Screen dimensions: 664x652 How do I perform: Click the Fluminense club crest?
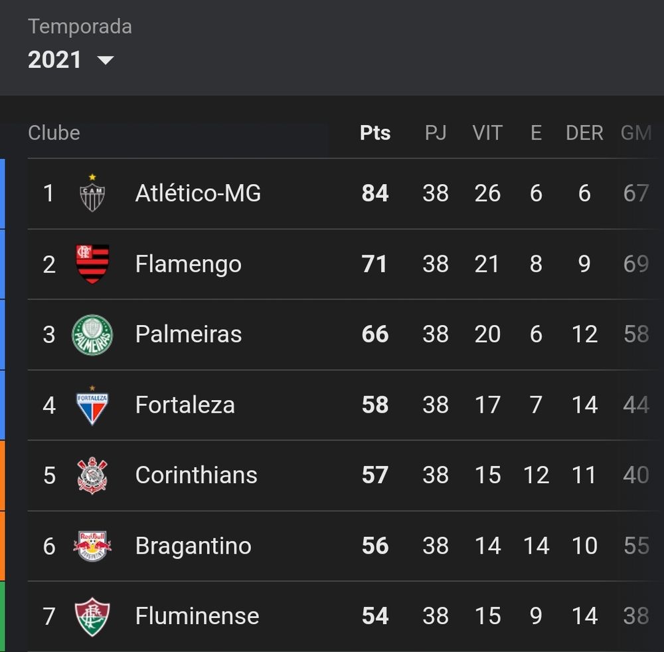click(x=92, y=616)
